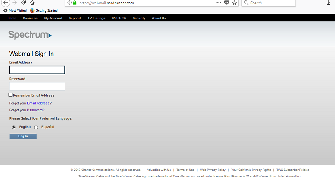Open Your California Privacy Rights link
The width and height of the screenshot is (335, 180).
coord(251,170)
